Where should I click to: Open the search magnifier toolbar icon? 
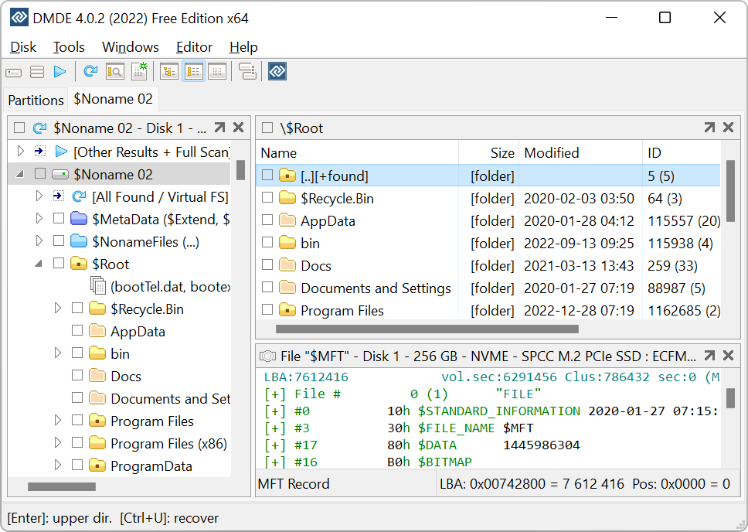115,72
